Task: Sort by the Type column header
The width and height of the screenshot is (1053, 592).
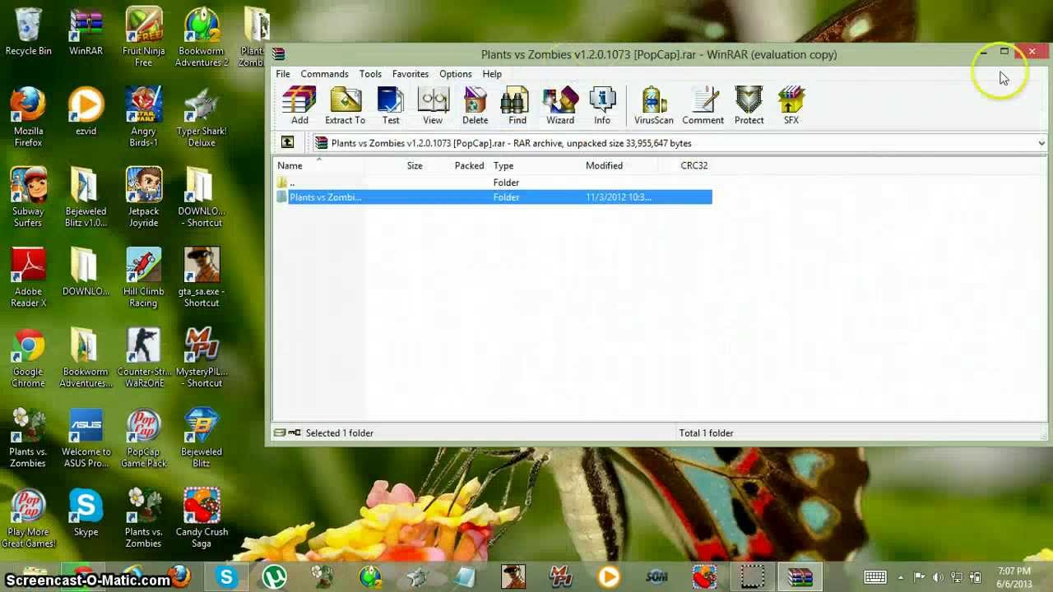Action: pos(503,165)
